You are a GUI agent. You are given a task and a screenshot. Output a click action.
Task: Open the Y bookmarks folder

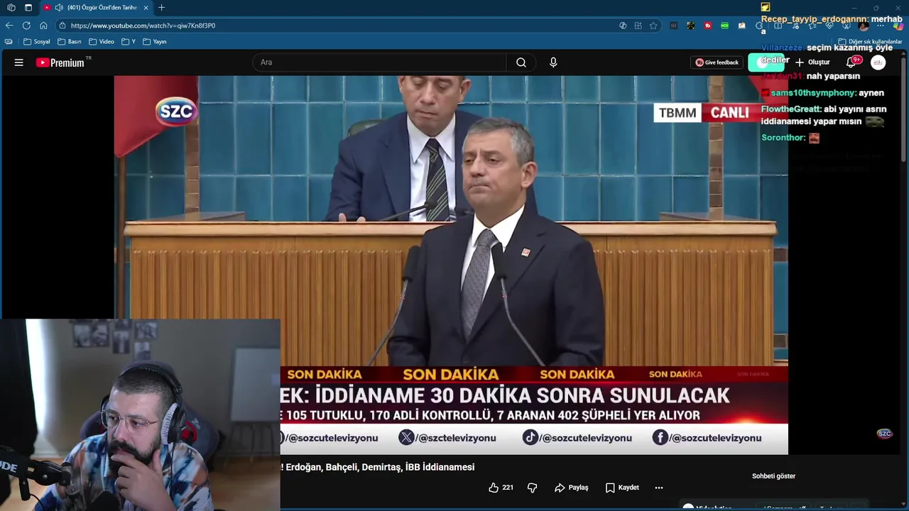(129, 42)
